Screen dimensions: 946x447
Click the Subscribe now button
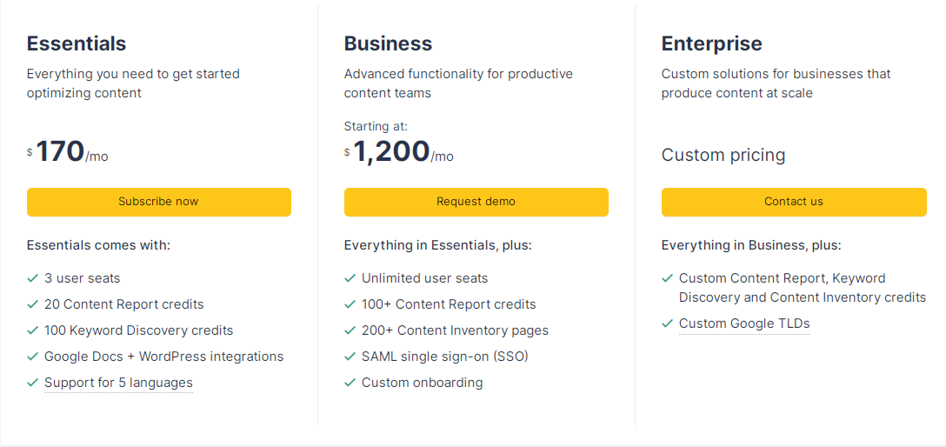pos(158,202)
